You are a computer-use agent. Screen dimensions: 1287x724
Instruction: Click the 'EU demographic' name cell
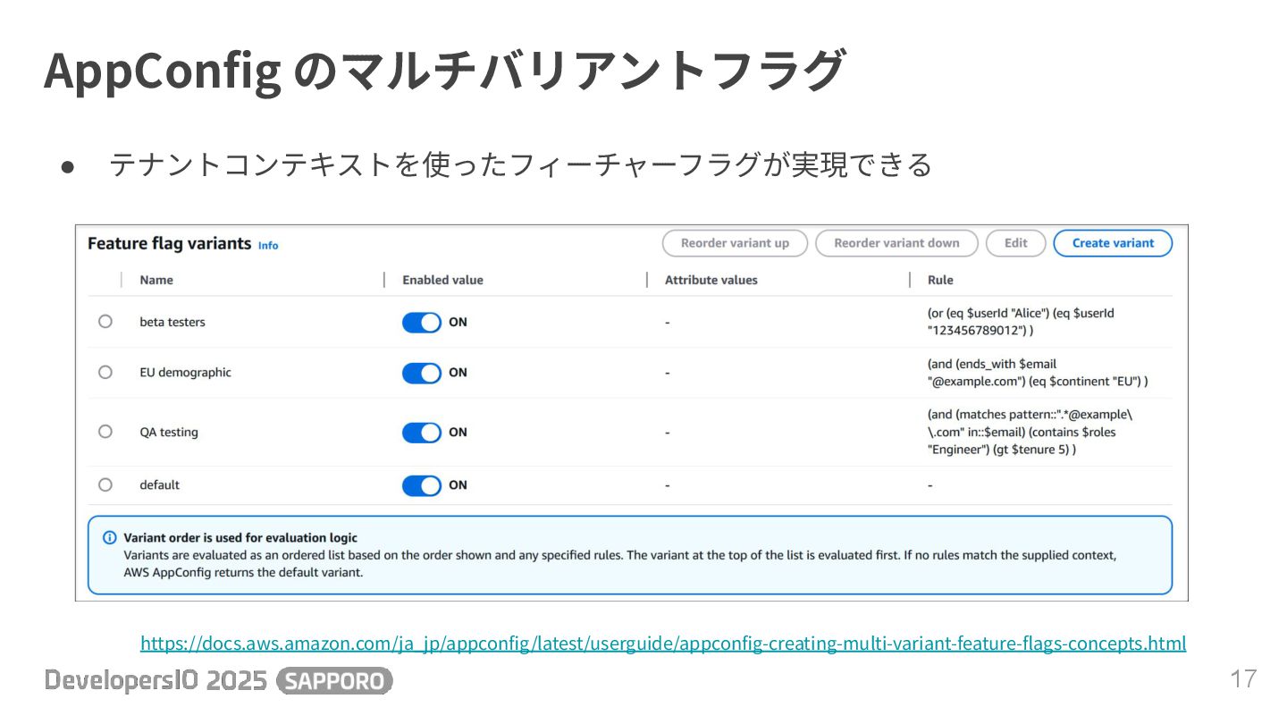point(185,372)
